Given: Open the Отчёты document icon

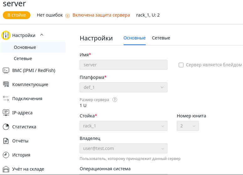Looking at the screenshot, I should point(6,141).
